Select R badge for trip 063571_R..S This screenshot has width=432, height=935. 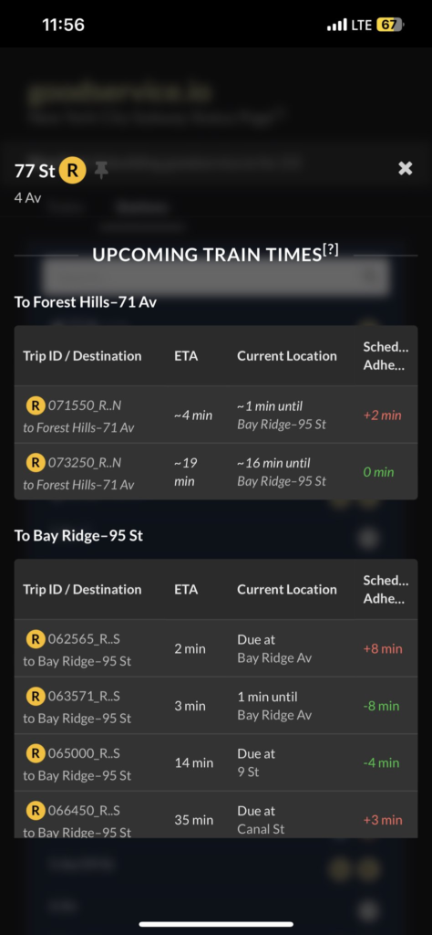click(36, 696)
